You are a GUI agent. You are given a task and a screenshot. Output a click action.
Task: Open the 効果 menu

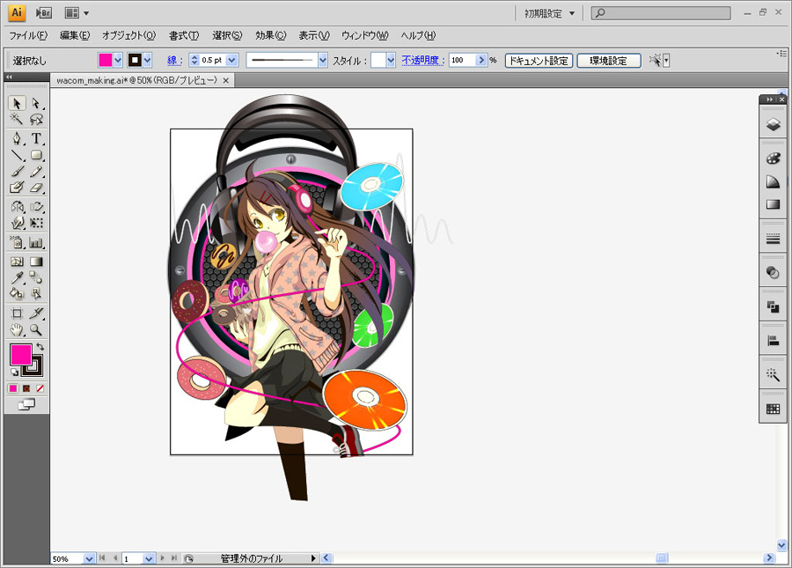click(x=271, y=35)
